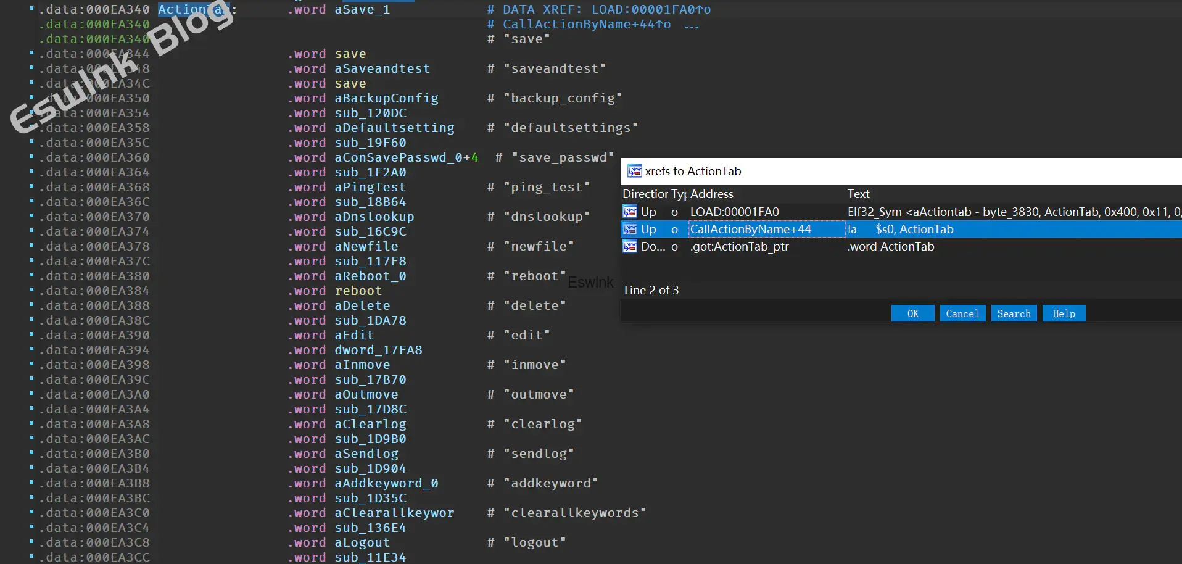Viewport: 1182px width, 564px height.
Task: Select the reboot function operand
Action: [358, 291]
